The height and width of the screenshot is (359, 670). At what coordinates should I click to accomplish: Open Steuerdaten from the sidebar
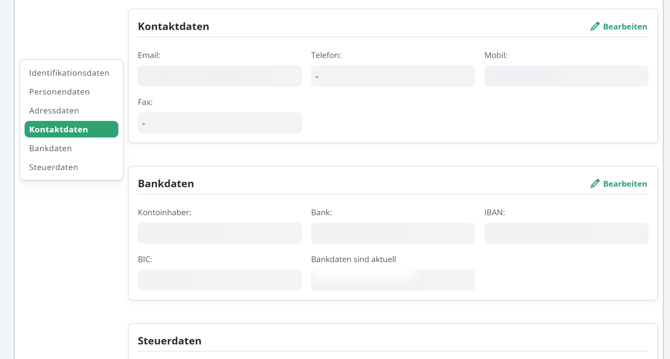click(53, 167)
